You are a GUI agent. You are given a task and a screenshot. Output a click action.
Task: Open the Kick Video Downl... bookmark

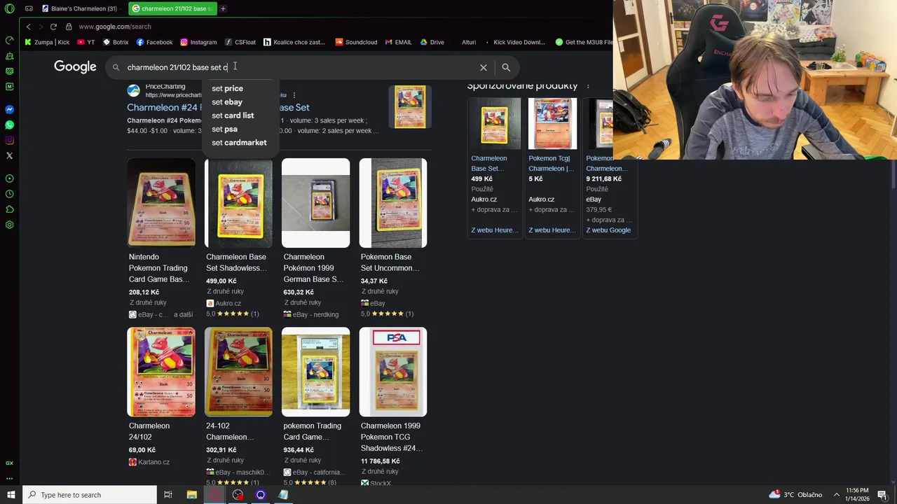click(x=514, y=42)
